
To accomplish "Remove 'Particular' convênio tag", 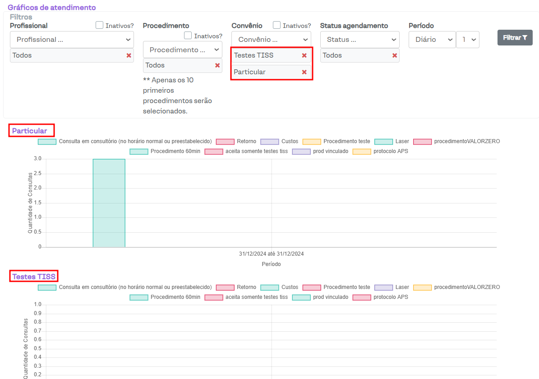I will coord(304,72).
